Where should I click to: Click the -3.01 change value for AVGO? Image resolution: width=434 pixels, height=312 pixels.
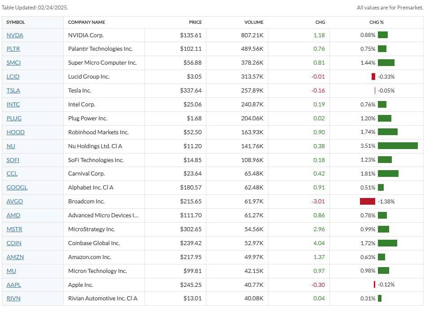click(x=318, y=201)
